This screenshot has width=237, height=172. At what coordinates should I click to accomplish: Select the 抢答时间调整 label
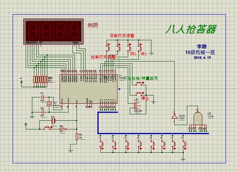(103, 57)
